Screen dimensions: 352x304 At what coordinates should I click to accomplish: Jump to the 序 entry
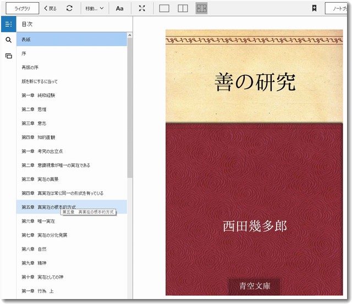point(71,53)
